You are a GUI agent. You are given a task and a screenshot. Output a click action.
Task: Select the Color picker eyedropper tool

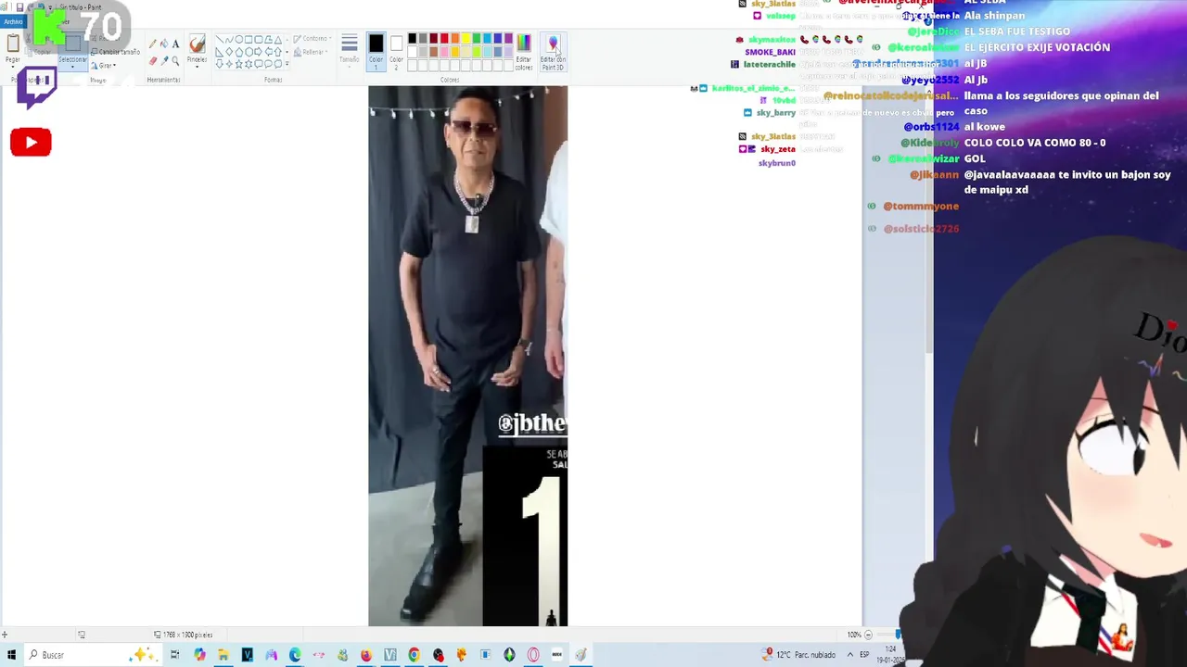pos(164,60)
